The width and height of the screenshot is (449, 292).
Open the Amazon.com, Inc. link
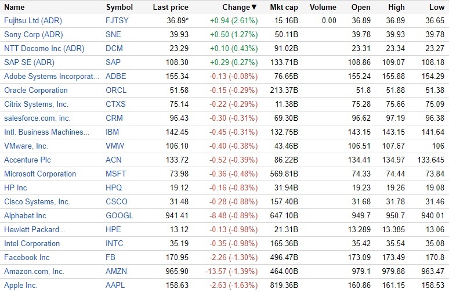pyautogui.click(x=34, y=272)
